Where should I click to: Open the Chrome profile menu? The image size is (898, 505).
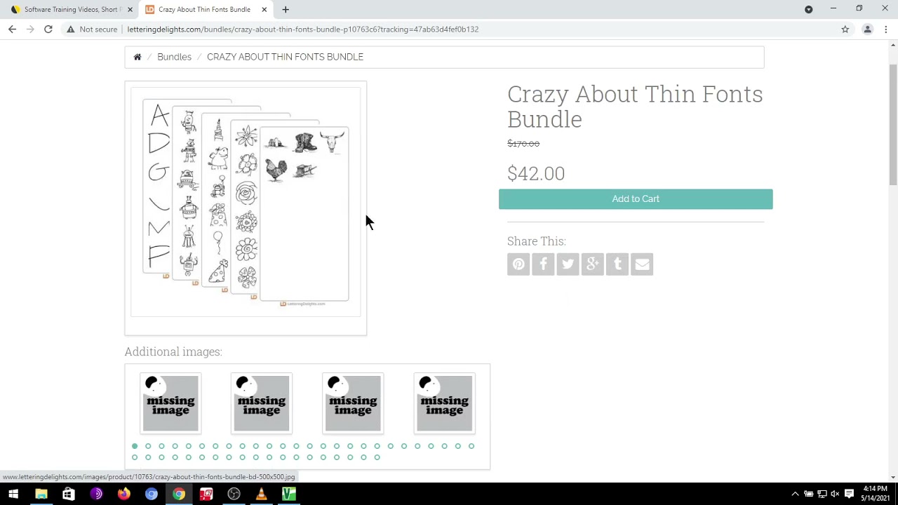point(868,29)
